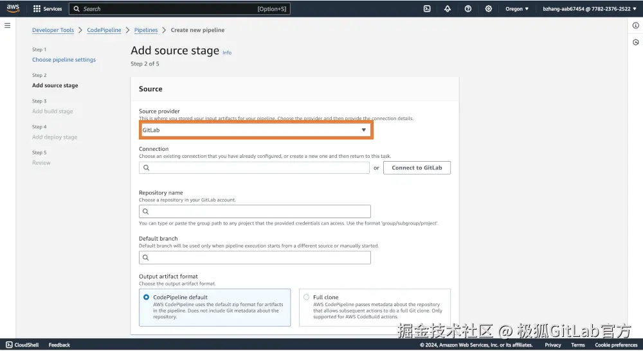Open the notifications bell
Viewport: 643px width, 351px height.
pos(448,8)
